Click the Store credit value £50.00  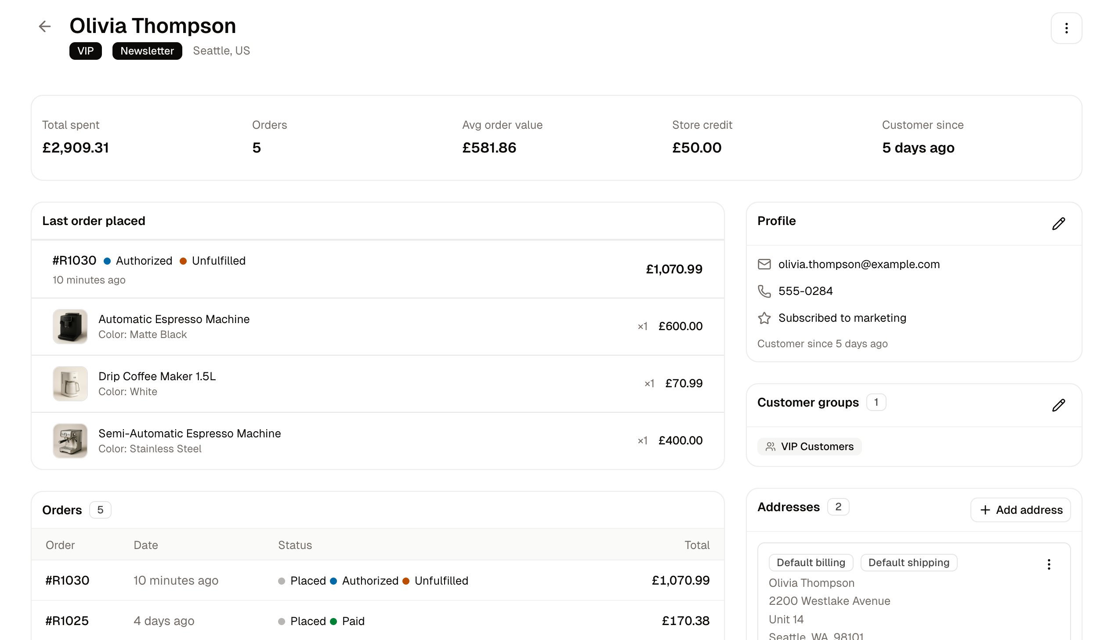click(x=697, y=148)
